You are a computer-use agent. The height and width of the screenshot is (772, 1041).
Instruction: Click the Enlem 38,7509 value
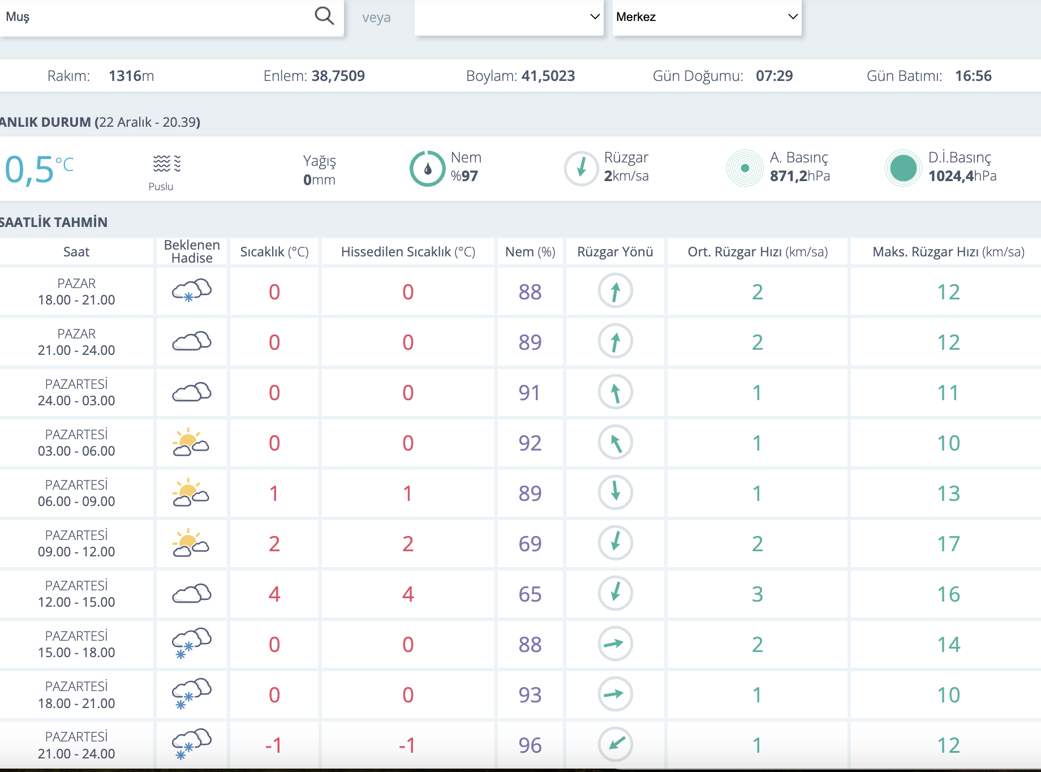click(338, 76)
